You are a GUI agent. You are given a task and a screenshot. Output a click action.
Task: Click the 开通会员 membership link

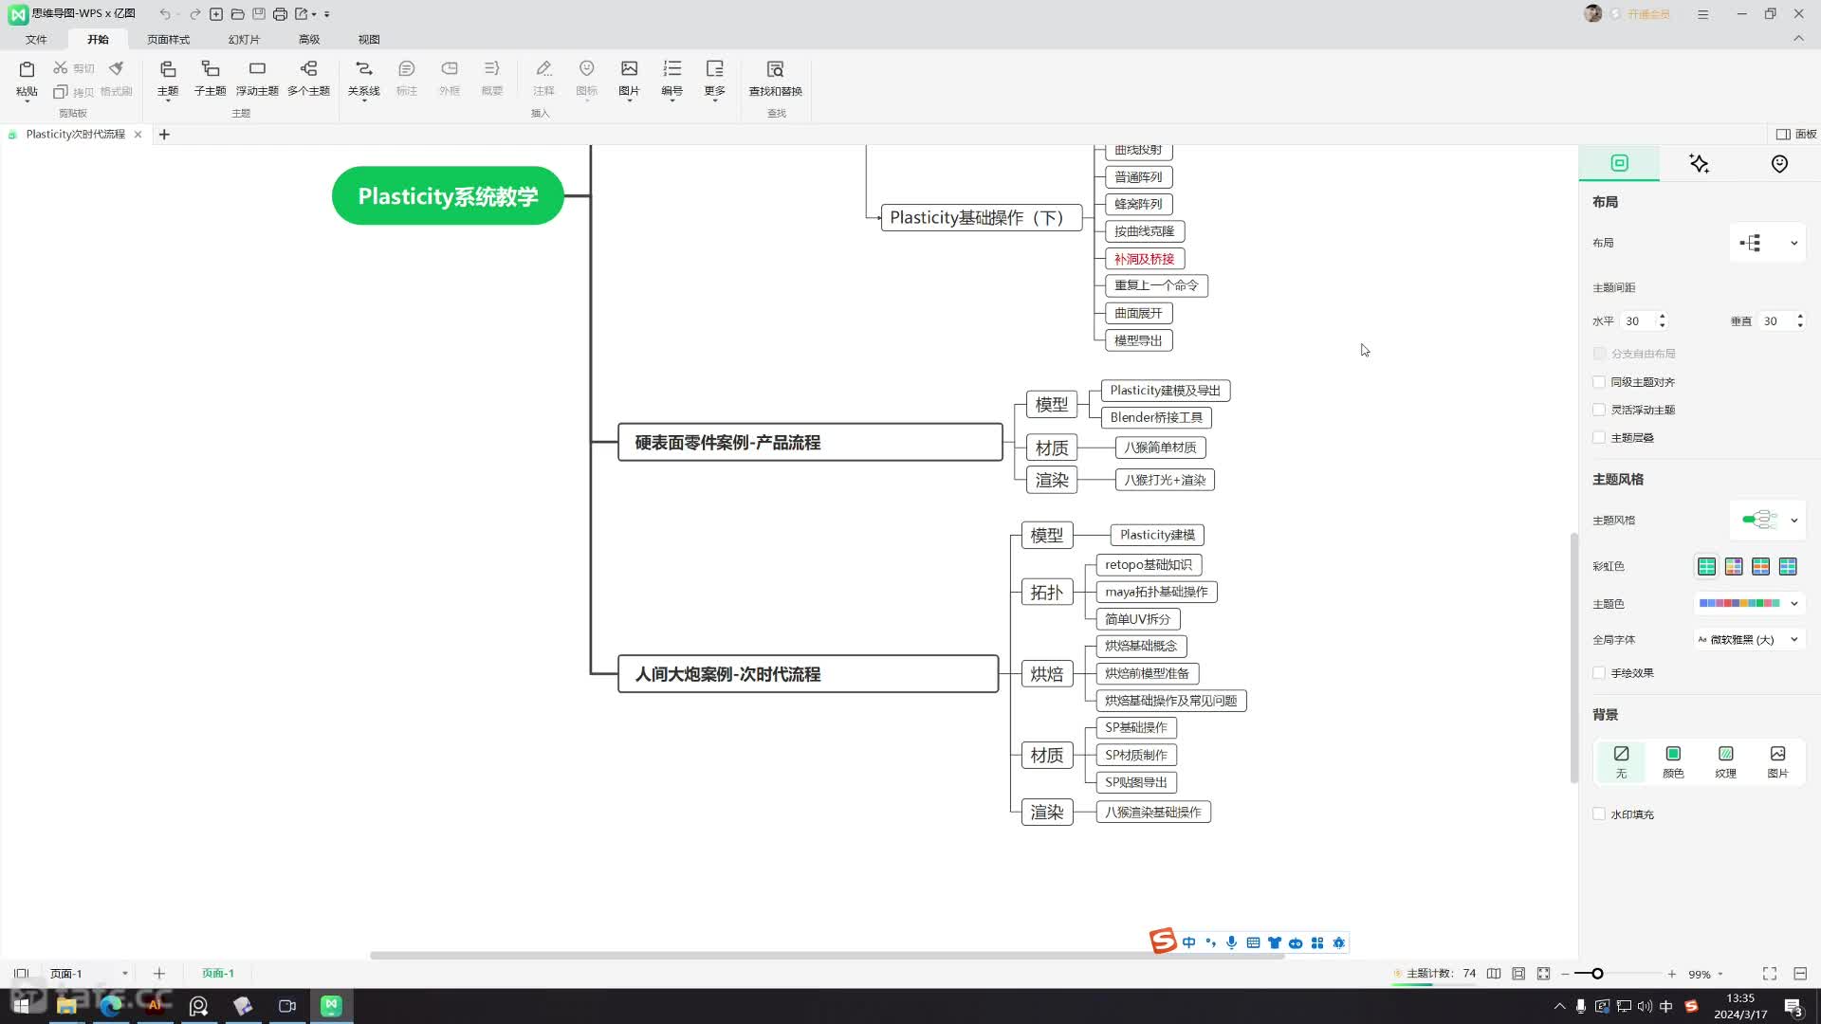(1648, 14)
